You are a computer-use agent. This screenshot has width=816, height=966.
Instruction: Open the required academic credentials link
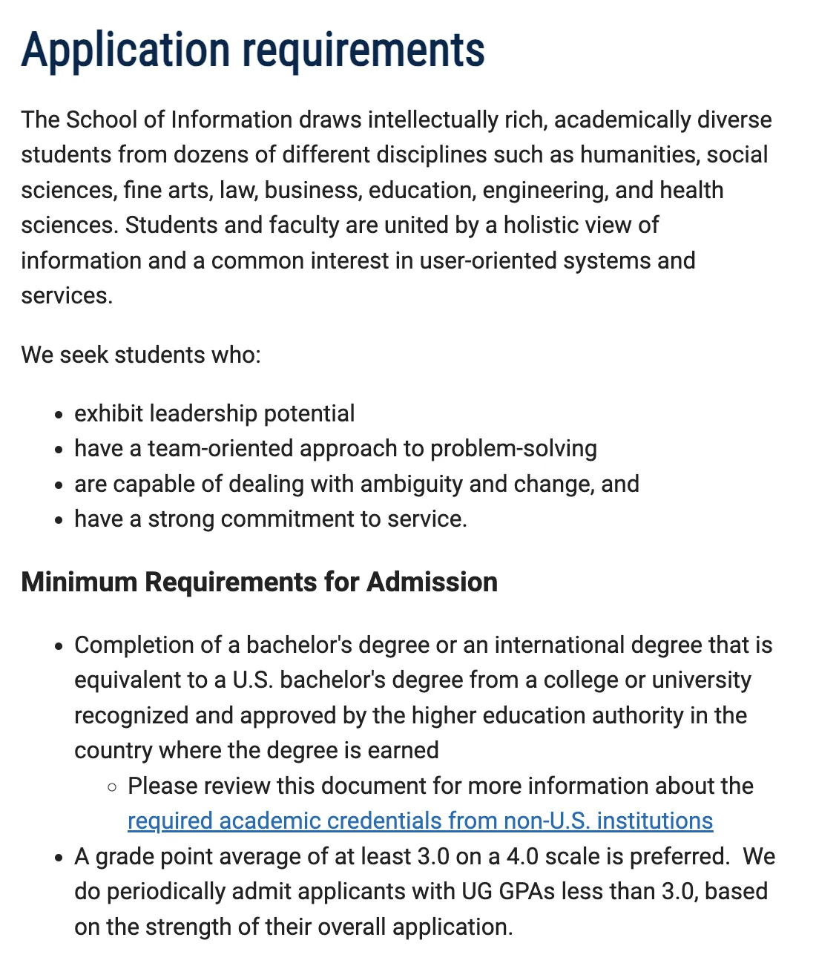[x=420, y=821]
